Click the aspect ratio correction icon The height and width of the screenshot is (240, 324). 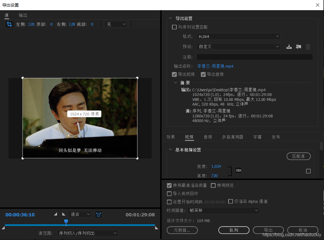click(x=99, y=214)
